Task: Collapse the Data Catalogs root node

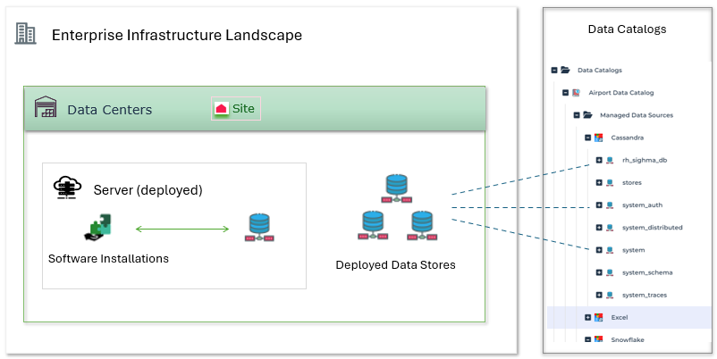Action: point(554,70)
